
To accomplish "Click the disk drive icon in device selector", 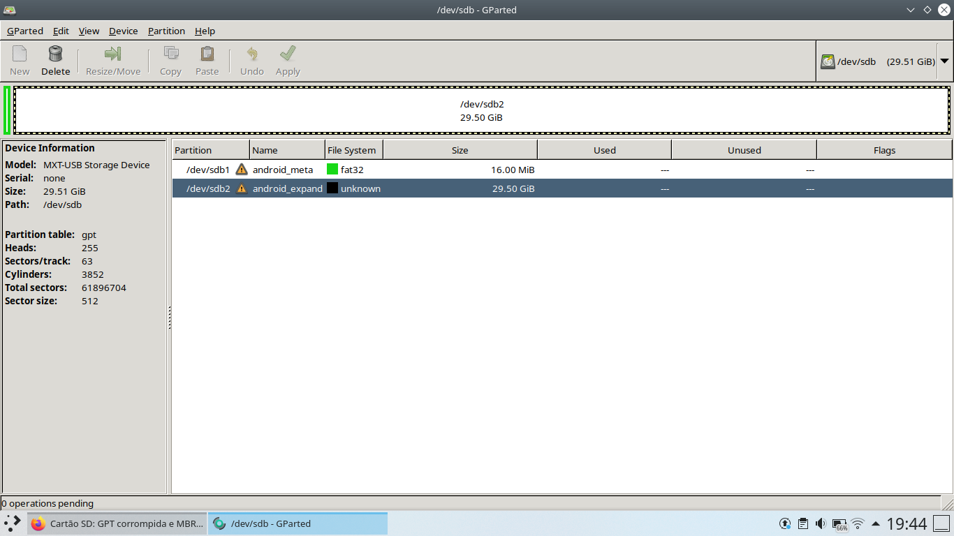I will pyautogui.click(x=828, y=61).
